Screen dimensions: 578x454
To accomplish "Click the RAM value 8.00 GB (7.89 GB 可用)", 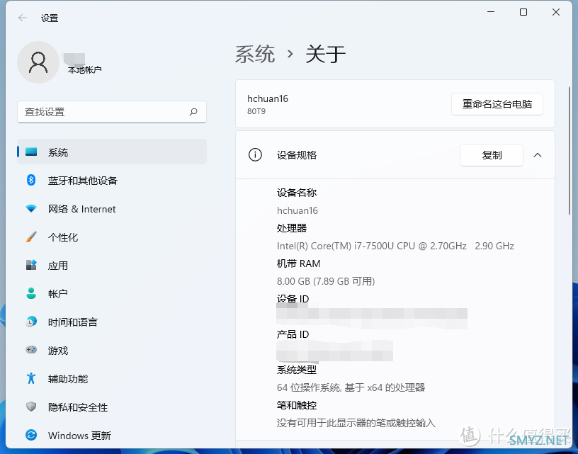I will click(326, 281).
